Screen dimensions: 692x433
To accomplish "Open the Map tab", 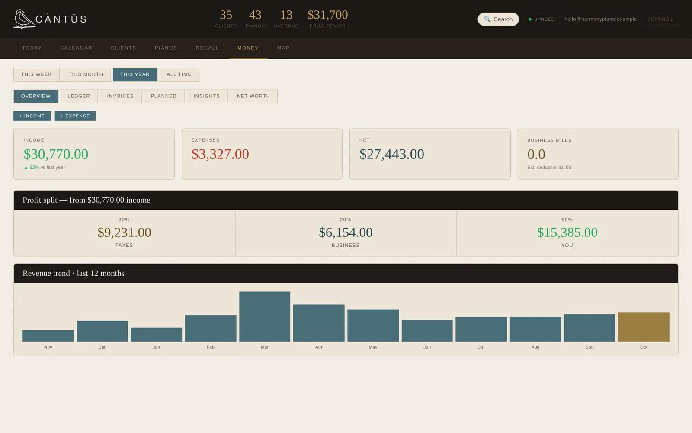I will (x=283, y=48).
